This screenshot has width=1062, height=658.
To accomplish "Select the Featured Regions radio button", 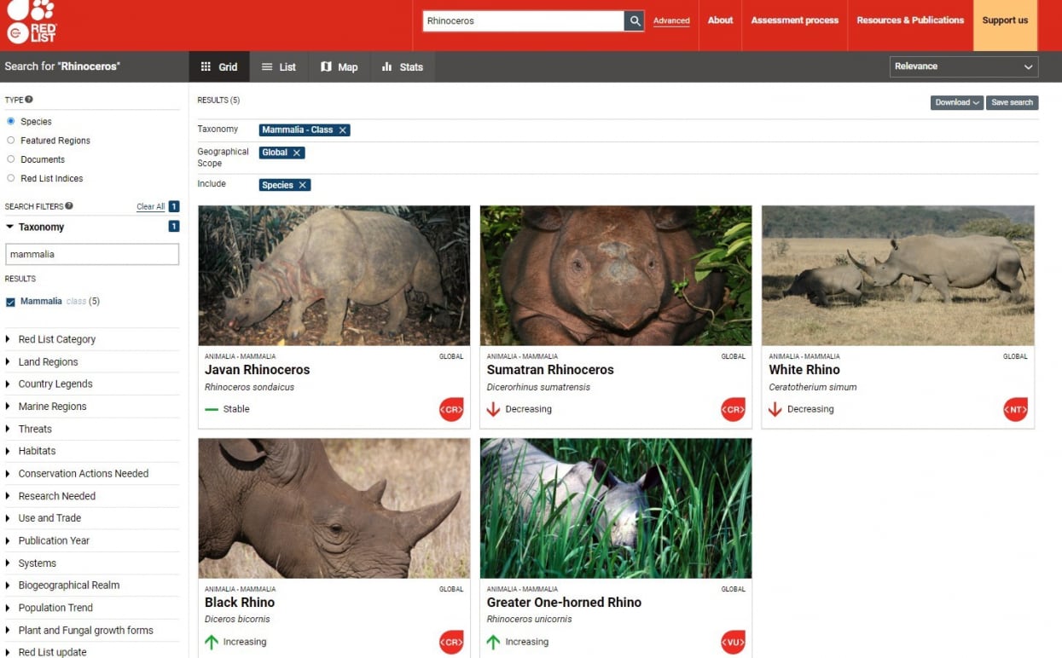I will point(11,141).
